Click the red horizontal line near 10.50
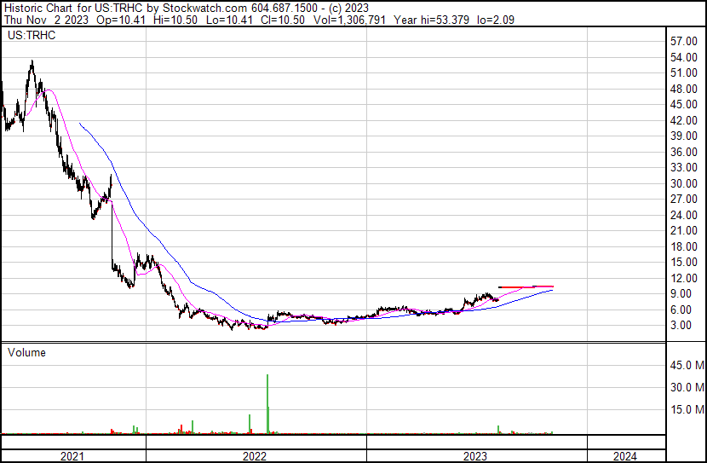707x463 pixels. point(526,287)
